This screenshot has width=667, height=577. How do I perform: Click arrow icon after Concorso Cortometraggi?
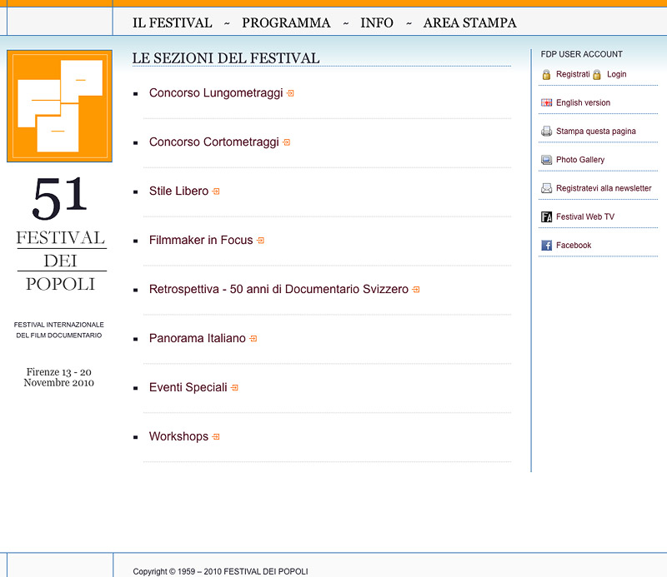pos(286,142)
